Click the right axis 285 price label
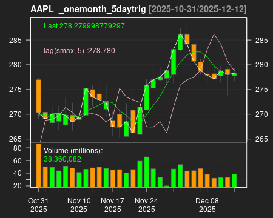Screen dimensions: 273x218 click(x=261, y=41)
